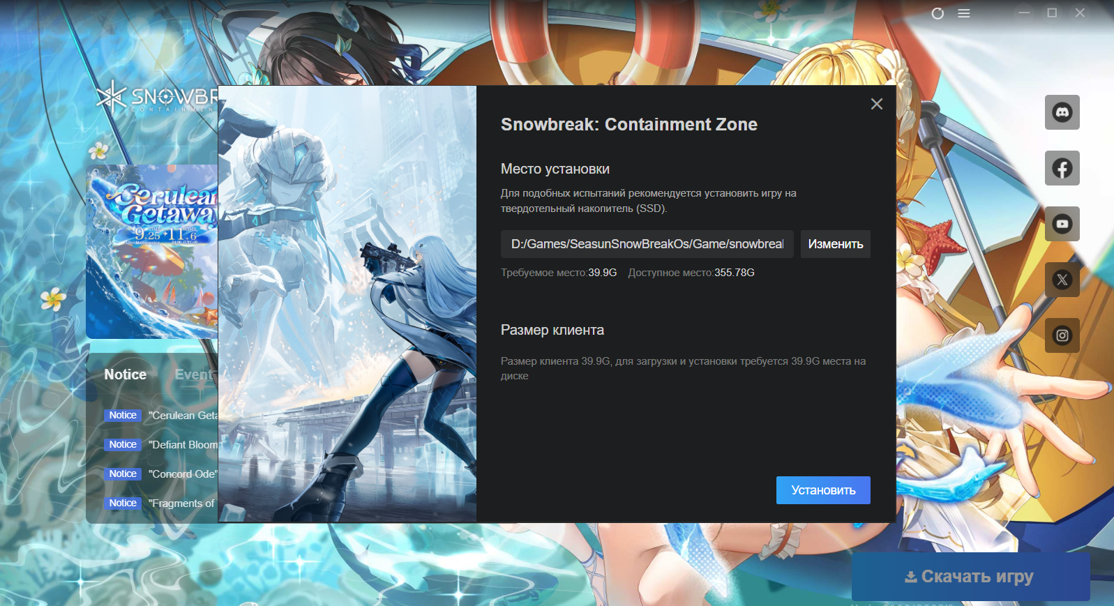Click the "Размер клиента" heading

point(552,330)
